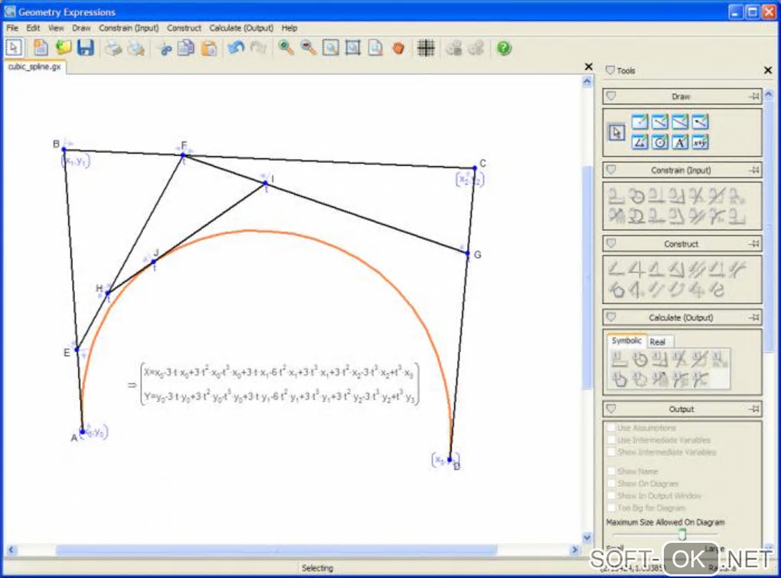Click the Redo toolbar icon
781x578 pixels.
point(258,47)
